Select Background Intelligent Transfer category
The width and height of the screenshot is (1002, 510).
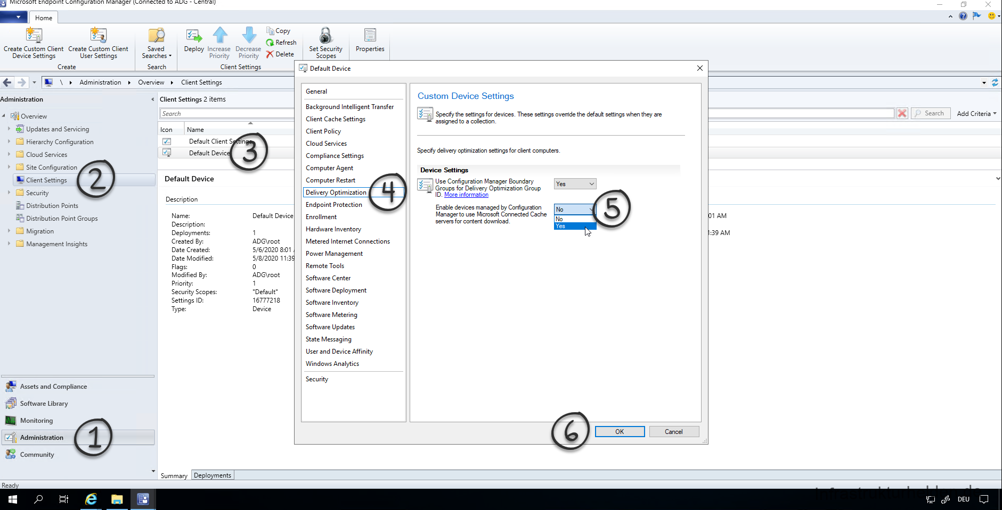[349, 107]
